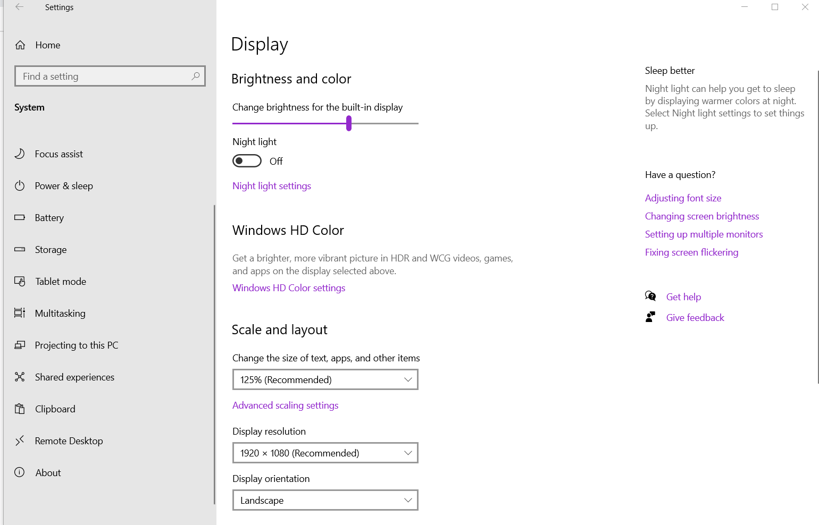This screenshot has width=819, height=525.
Task: Click the Give feedback person icon
Action: [x=650, y=317]
